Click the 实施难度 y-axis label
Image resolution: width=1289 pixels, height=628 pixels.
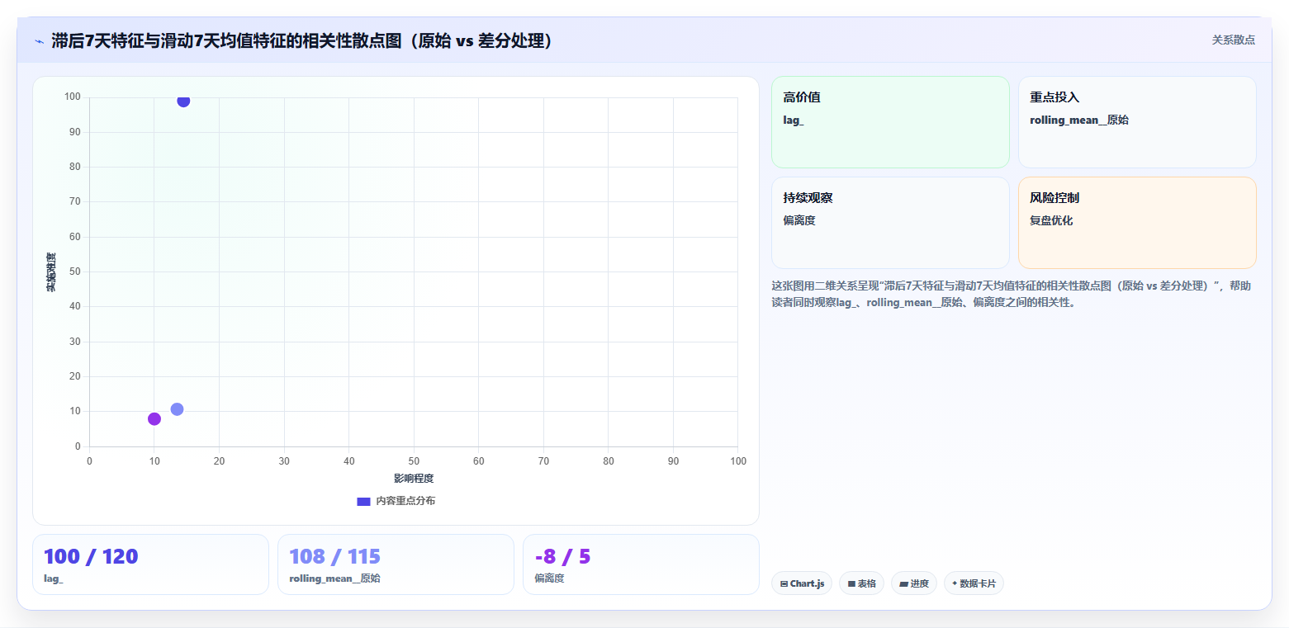pyautogui.click(x=51, y=272)
